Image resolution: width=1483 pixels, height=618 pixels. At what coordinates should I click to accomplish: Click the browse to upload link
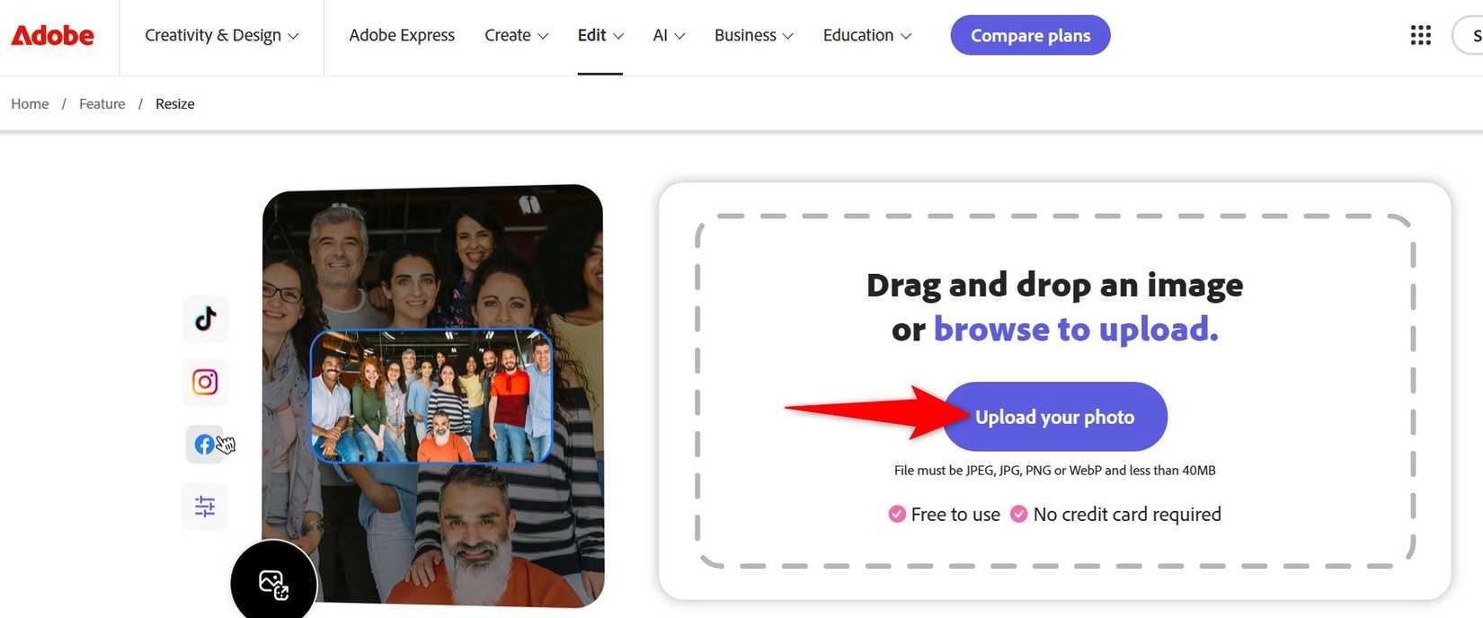1076,330
